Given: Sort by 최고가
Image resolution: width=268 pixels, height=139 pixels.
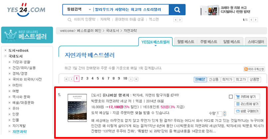Looking at the screenshot, I should click(241, 79).
